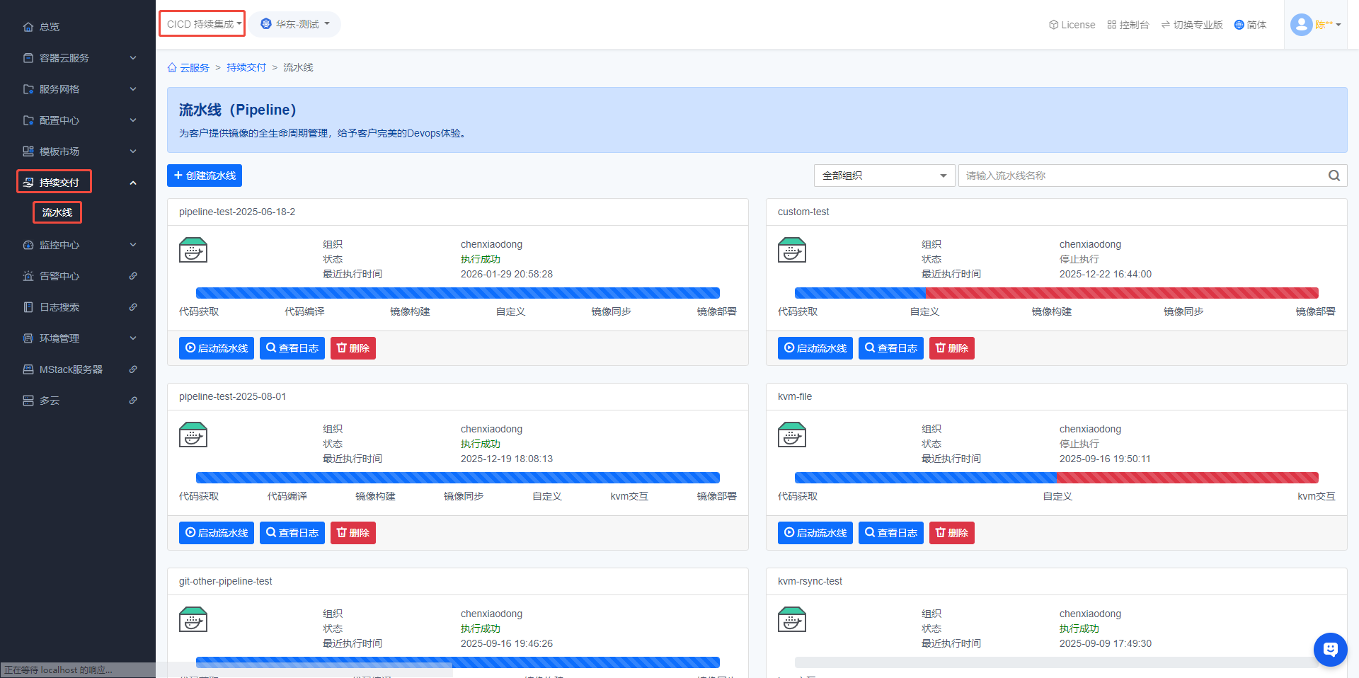This screenshot has height=678, width=1359.
Task: Click the home icon in breadcrumb
Action: point(172,68)
